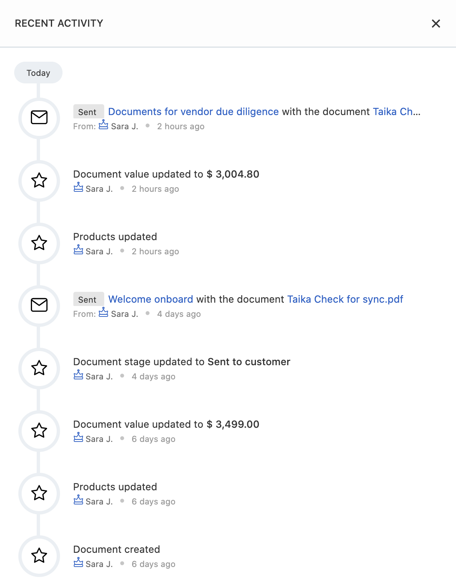456x582 pixels.
Task: Click Sent badge on Welcome onboard entry
Action: point(88,300)
